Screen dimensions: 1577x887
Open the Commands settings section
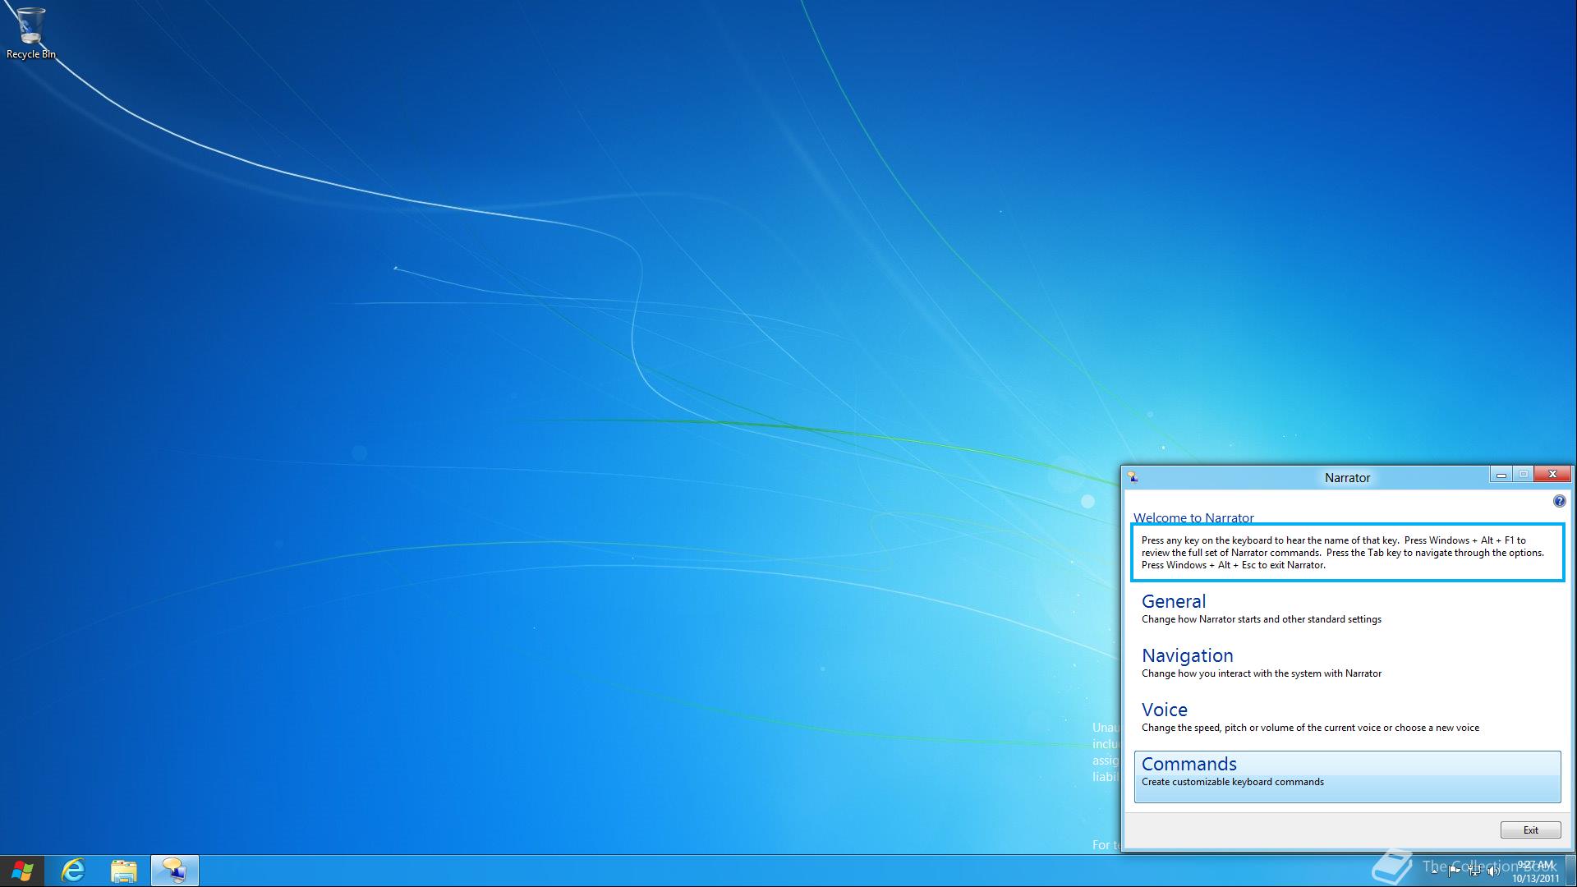1347,776
